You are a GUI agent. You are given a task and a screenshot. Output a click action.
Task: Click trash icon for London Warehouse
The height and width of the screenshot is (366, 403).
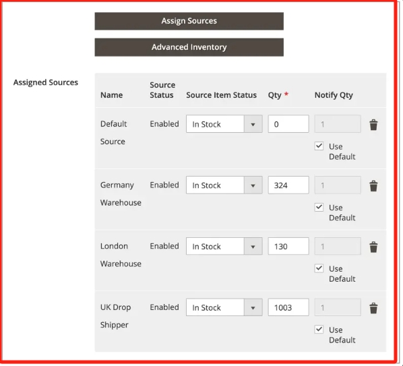coord(373,247)
